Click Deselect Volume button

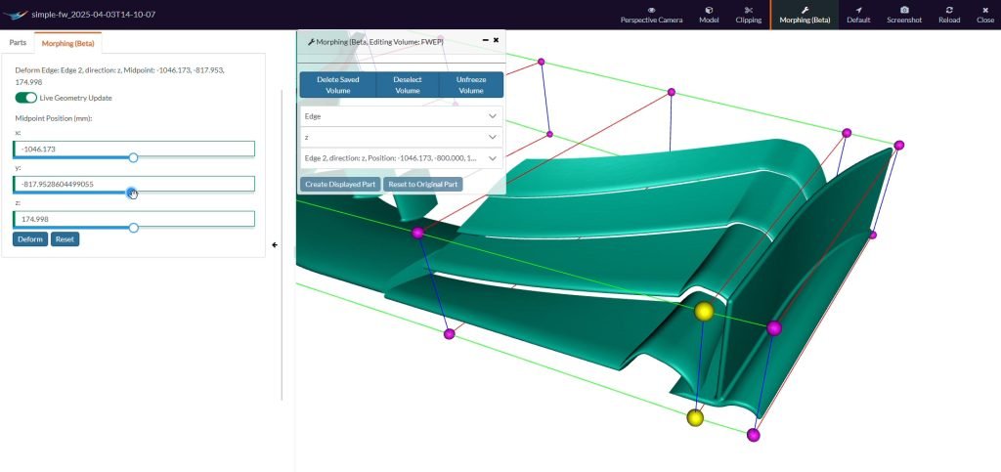coord(408,85)
